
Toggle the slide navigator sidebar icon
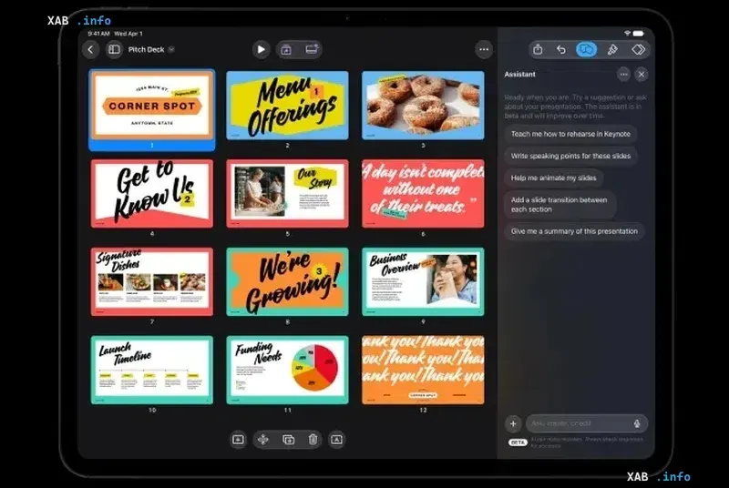click(x=114, y=50)
